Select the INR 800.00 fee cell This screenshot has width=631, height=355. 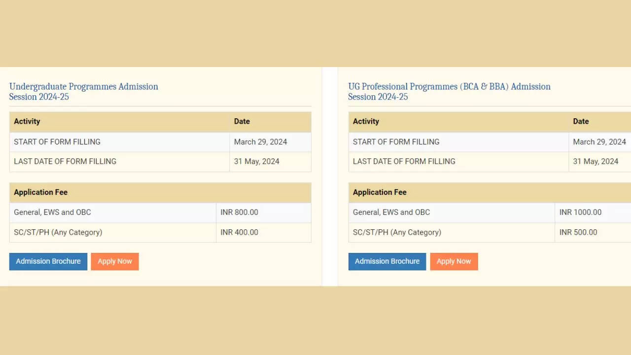[x=239, y=213]
